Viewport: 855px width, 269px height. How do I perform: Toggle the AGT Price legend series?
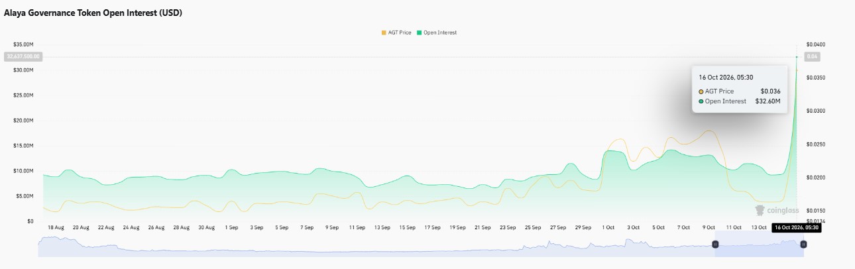(396, 32)
